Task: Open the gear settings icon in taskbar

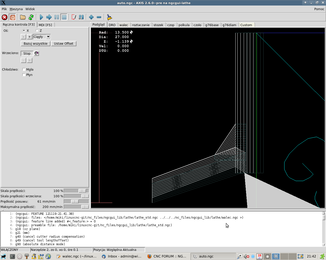Action: pos(20,256)
